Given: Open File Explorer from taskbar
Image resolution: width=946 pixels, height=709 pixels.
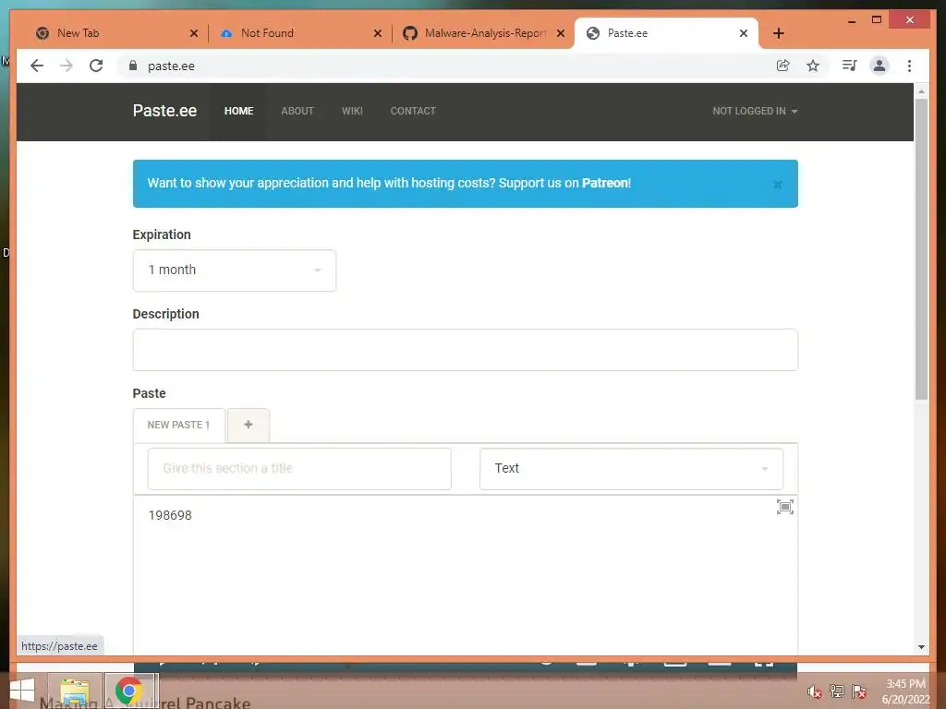Looking at the screenshot, I should [75, 691].
